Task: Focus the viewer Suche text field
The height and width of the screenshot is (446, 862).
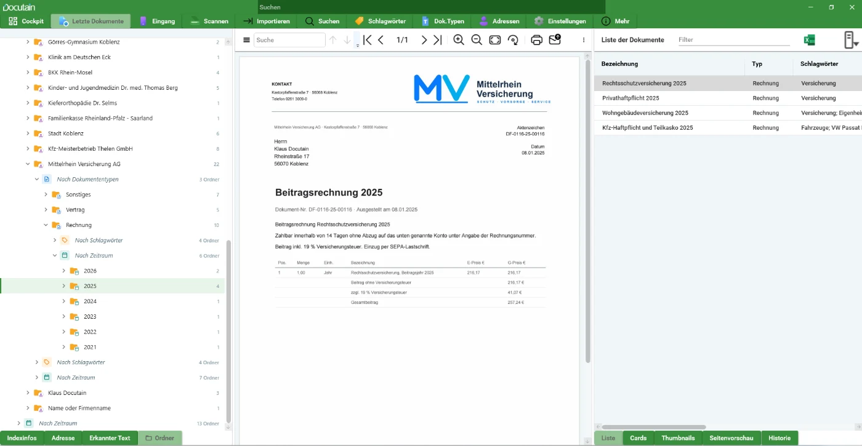Action: (289, 40)
